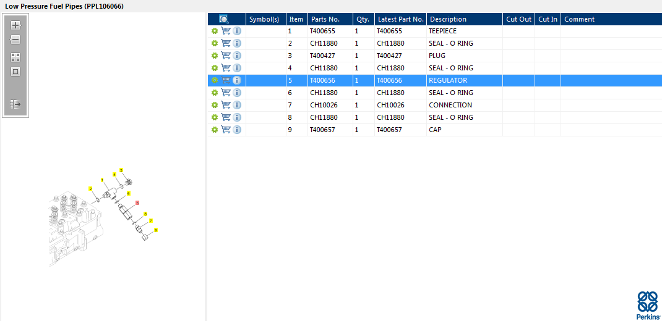The height and width of the screenshot is (321, 662).
Task: Click the gear icon for TEEPIECE row
Action: (215, 31)
